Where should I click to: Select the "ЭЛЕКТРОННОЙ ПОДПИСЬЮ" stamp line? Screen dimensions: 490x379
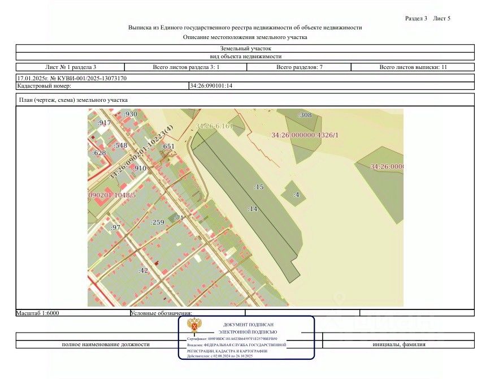pyautogui.click(x=248, y=332)
